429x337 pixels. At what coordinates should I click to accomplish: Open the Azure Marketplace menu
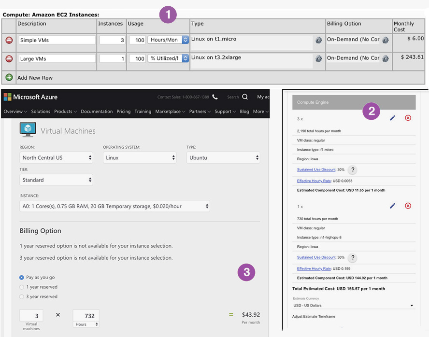[x=170, y=112]
